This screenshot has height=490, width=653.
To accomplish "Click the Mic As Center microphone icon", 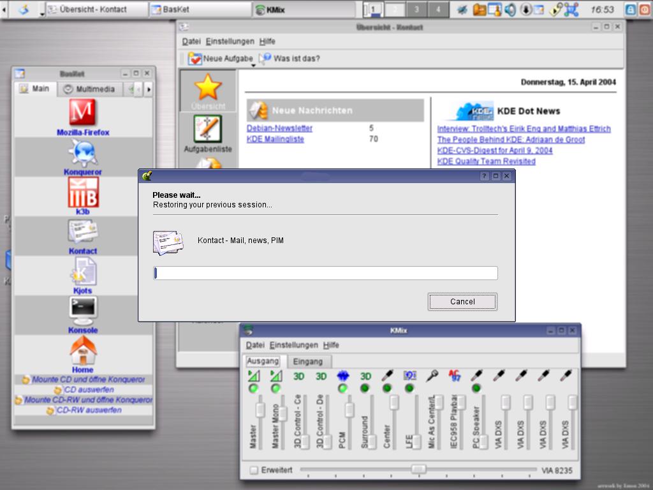I will [432, 376].
